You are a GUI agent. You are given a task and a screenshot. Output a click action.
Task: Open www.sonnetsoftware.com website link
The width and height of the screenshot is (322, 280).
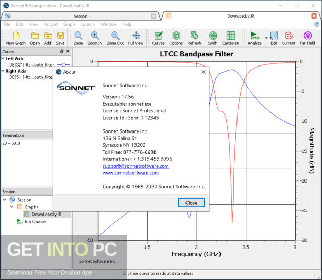130,173
